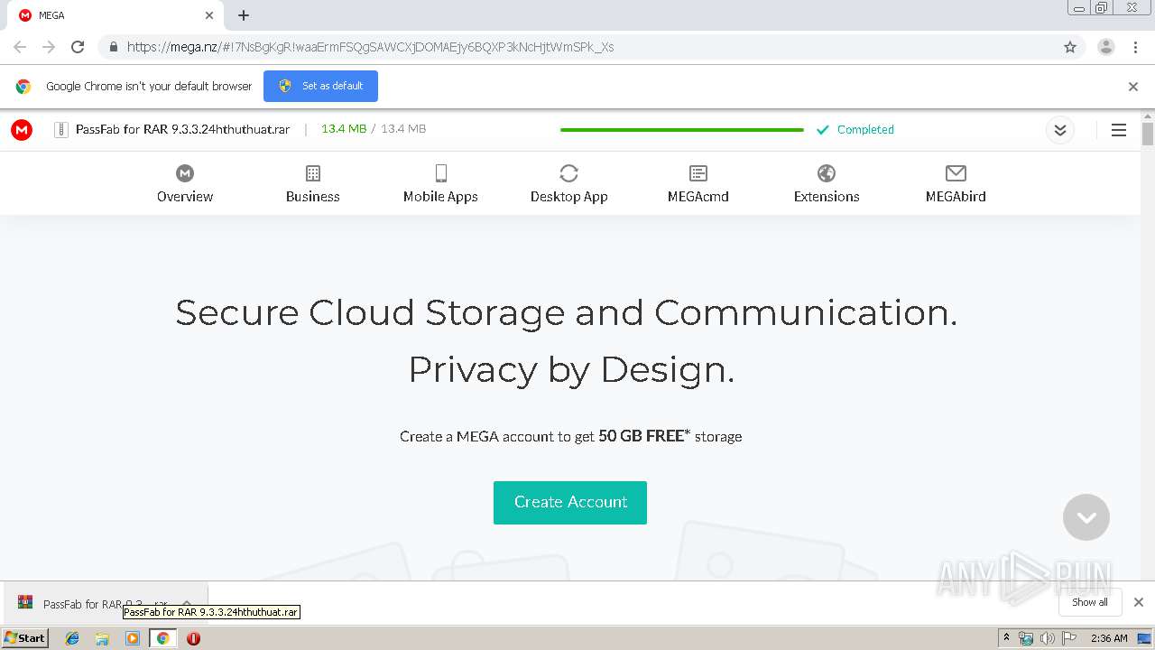
Task: Click the 50 GB FREE storage text
Action: pos(644,436)
